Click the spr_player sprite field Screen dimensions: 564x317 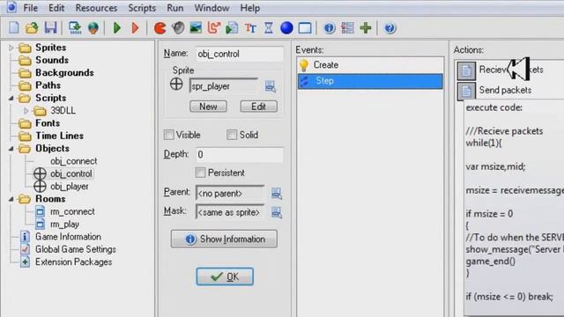pos(223,86)
